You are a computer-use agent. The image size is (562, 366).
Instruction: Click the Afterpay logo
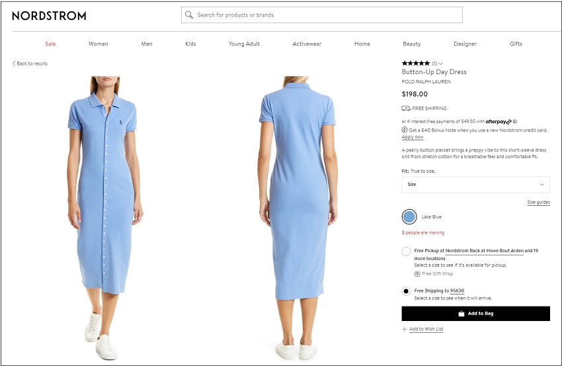(x=499, y=122)
